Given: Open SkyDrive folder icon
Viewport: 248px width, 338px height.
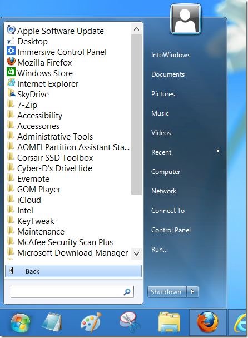Looking at the screenshot, I should coord(11,93).
